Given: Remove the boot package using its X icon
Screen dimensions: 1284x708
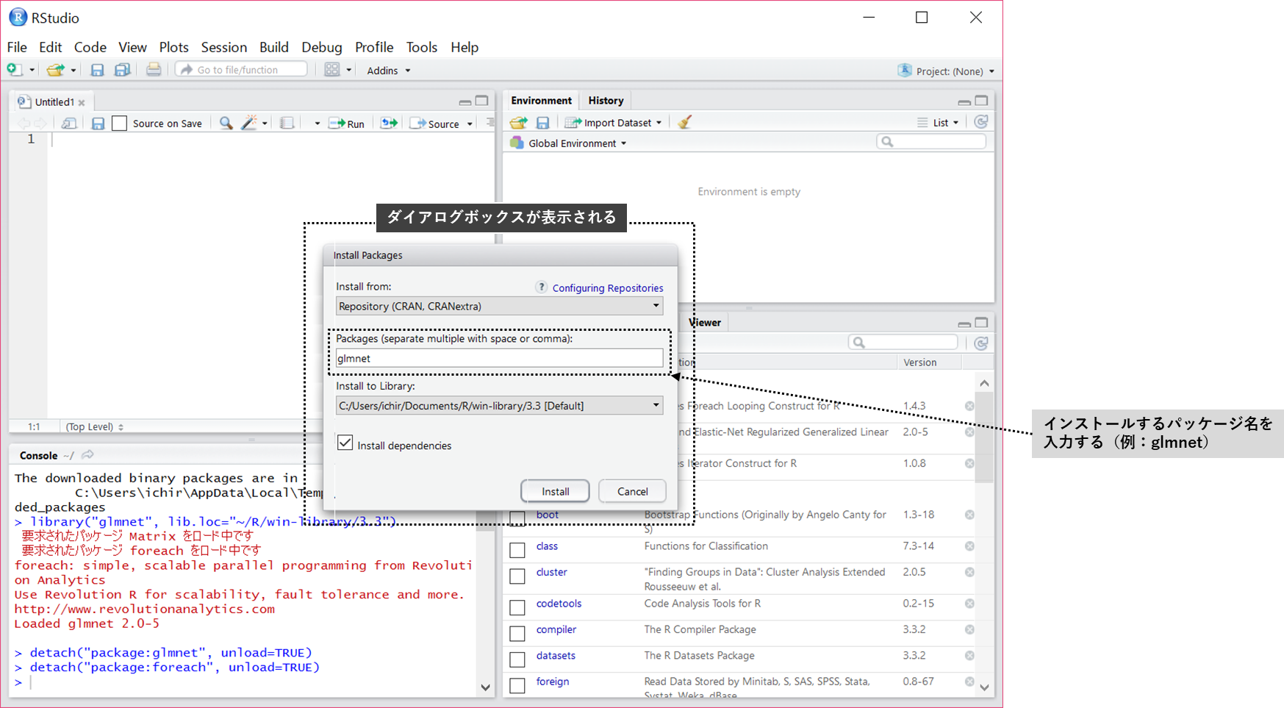Looking at the screenshot, I should [x=969, y=515].
